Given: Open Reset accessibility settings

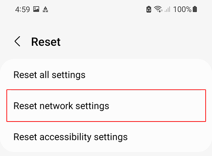Looking at the screenshot, I should point(106,137).
